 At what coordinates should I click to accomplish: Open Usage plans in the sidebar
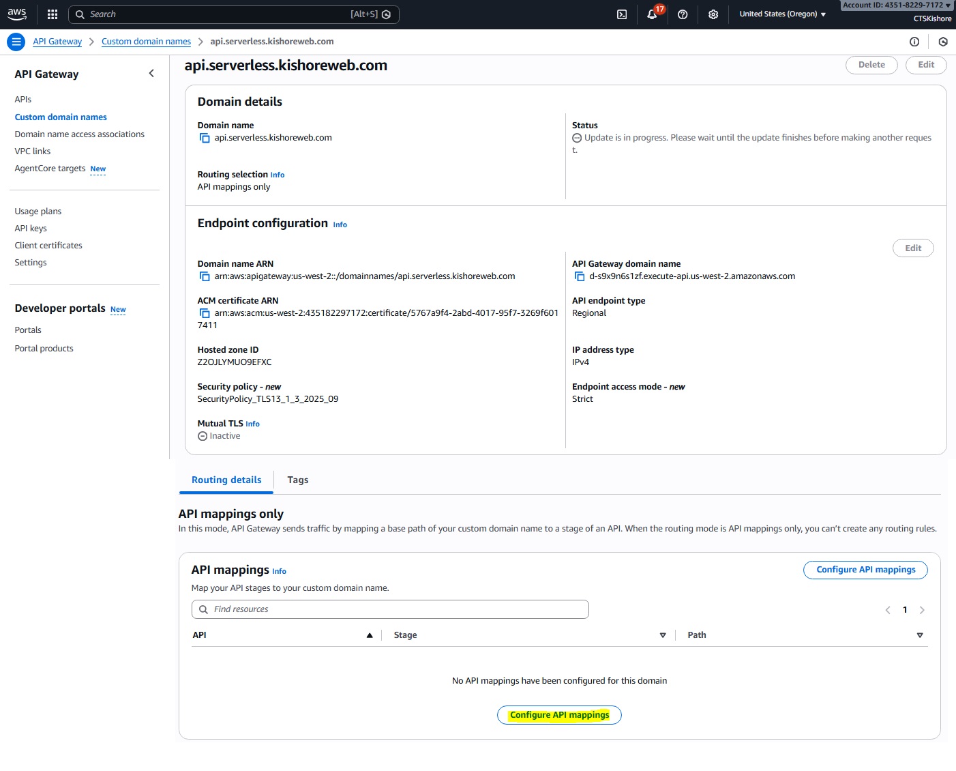(x=38, y=212)
